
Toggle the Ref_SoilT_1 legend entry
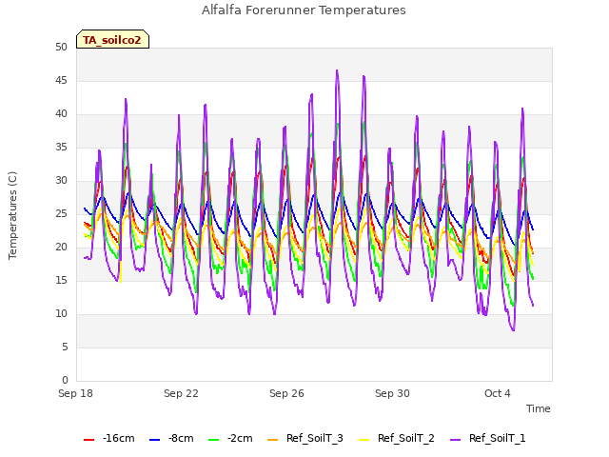coord(488,439)
